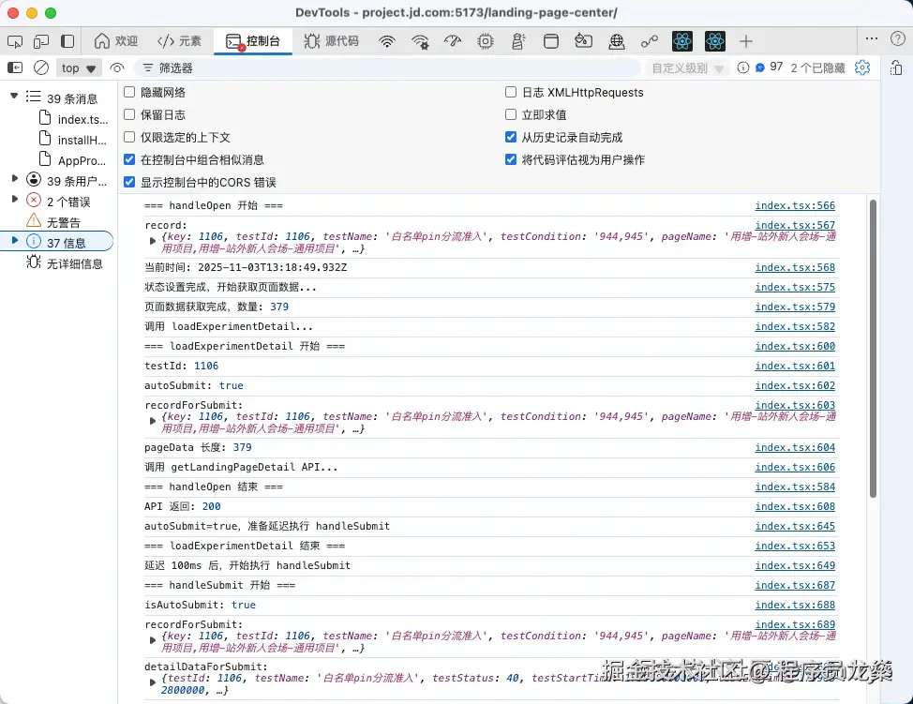This screenshot has height=704, width=913.
Task: Select the 控制台 tab
Action: point(253,41)
